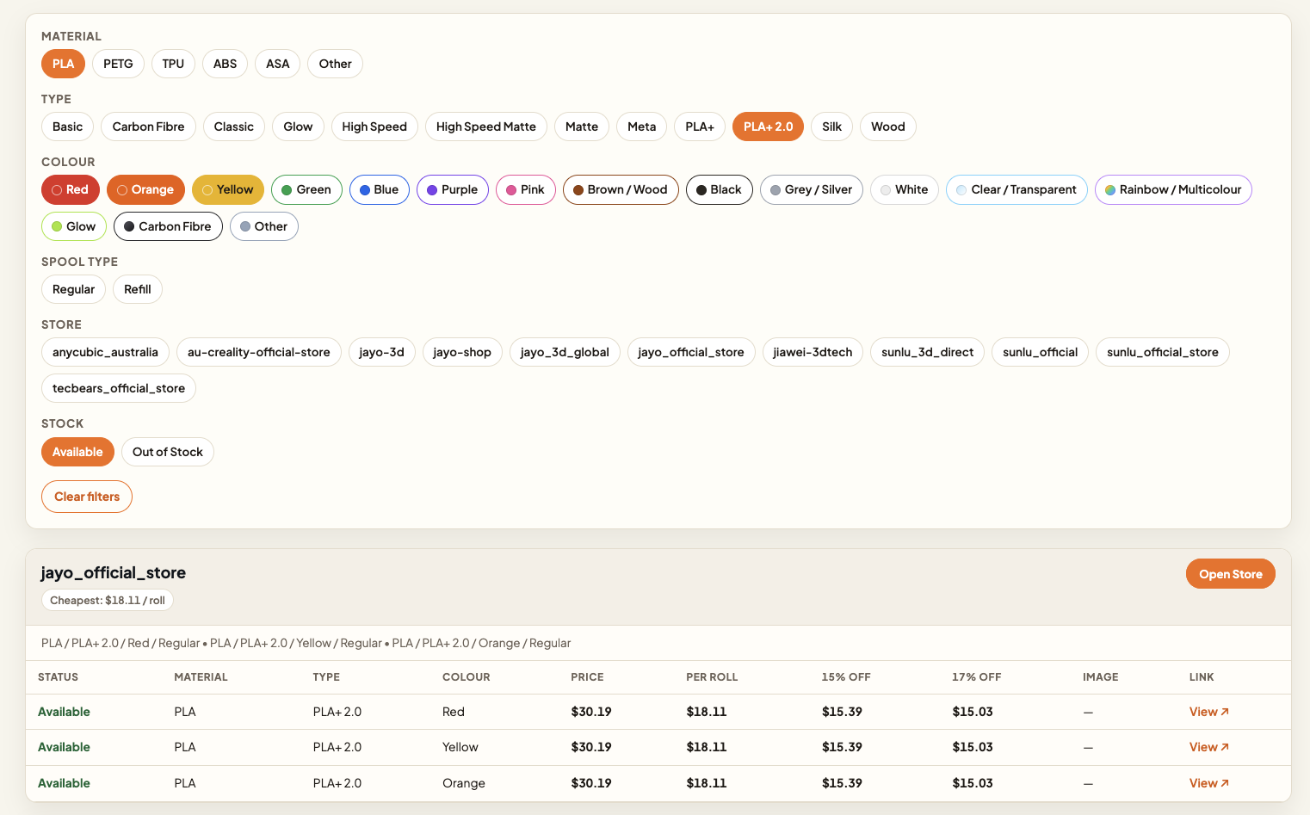Select the Glow colour chip
The height and width of the screenshot is (815, 1310).
74,226
